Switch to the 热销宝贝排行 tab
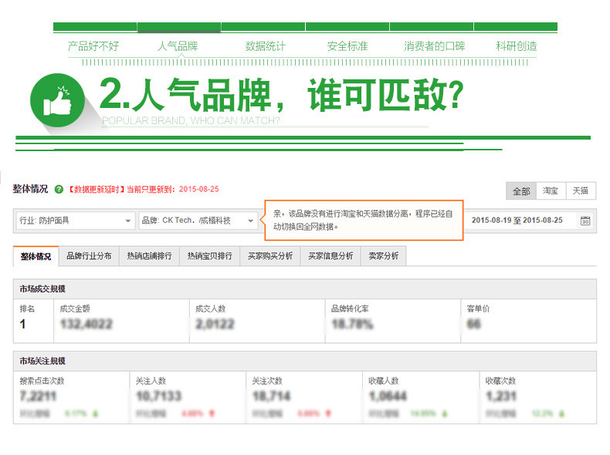 [210, 256]
